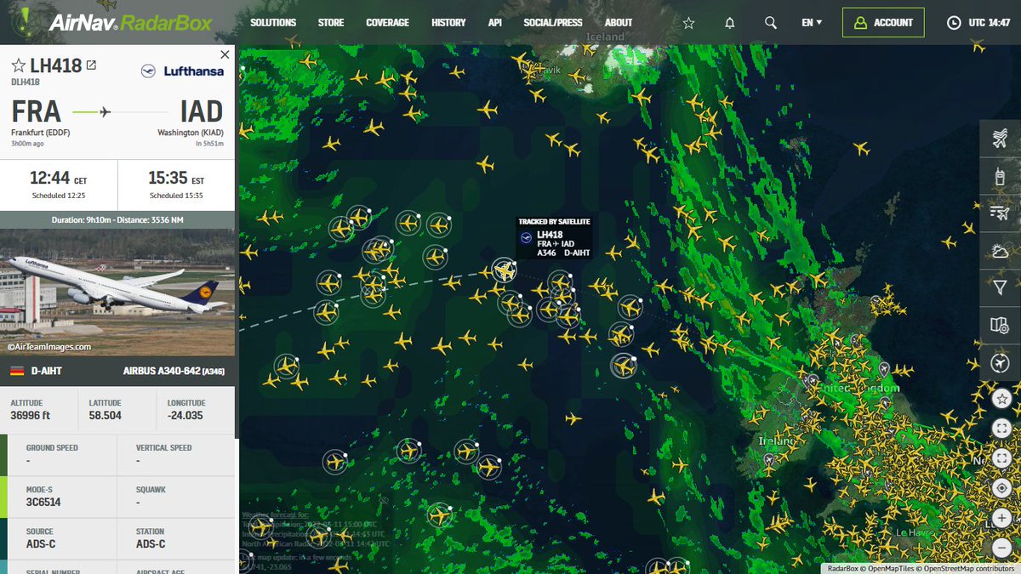
Task: Click the map bookmark star button
Action: tap(1001, 399)
